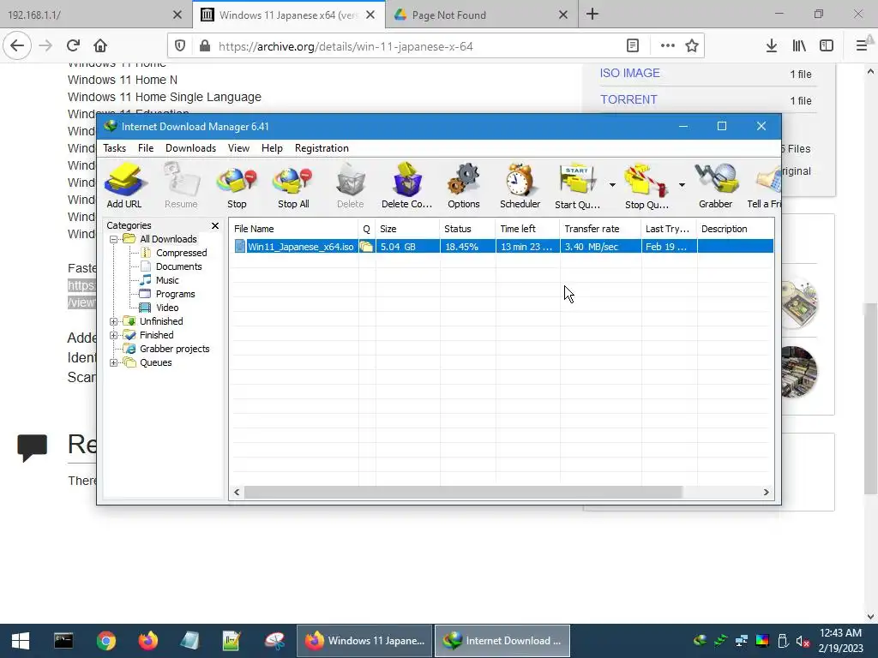Sort by the File Name column header
The width and height of the screenshot is (878, 658).
[295, 229]
